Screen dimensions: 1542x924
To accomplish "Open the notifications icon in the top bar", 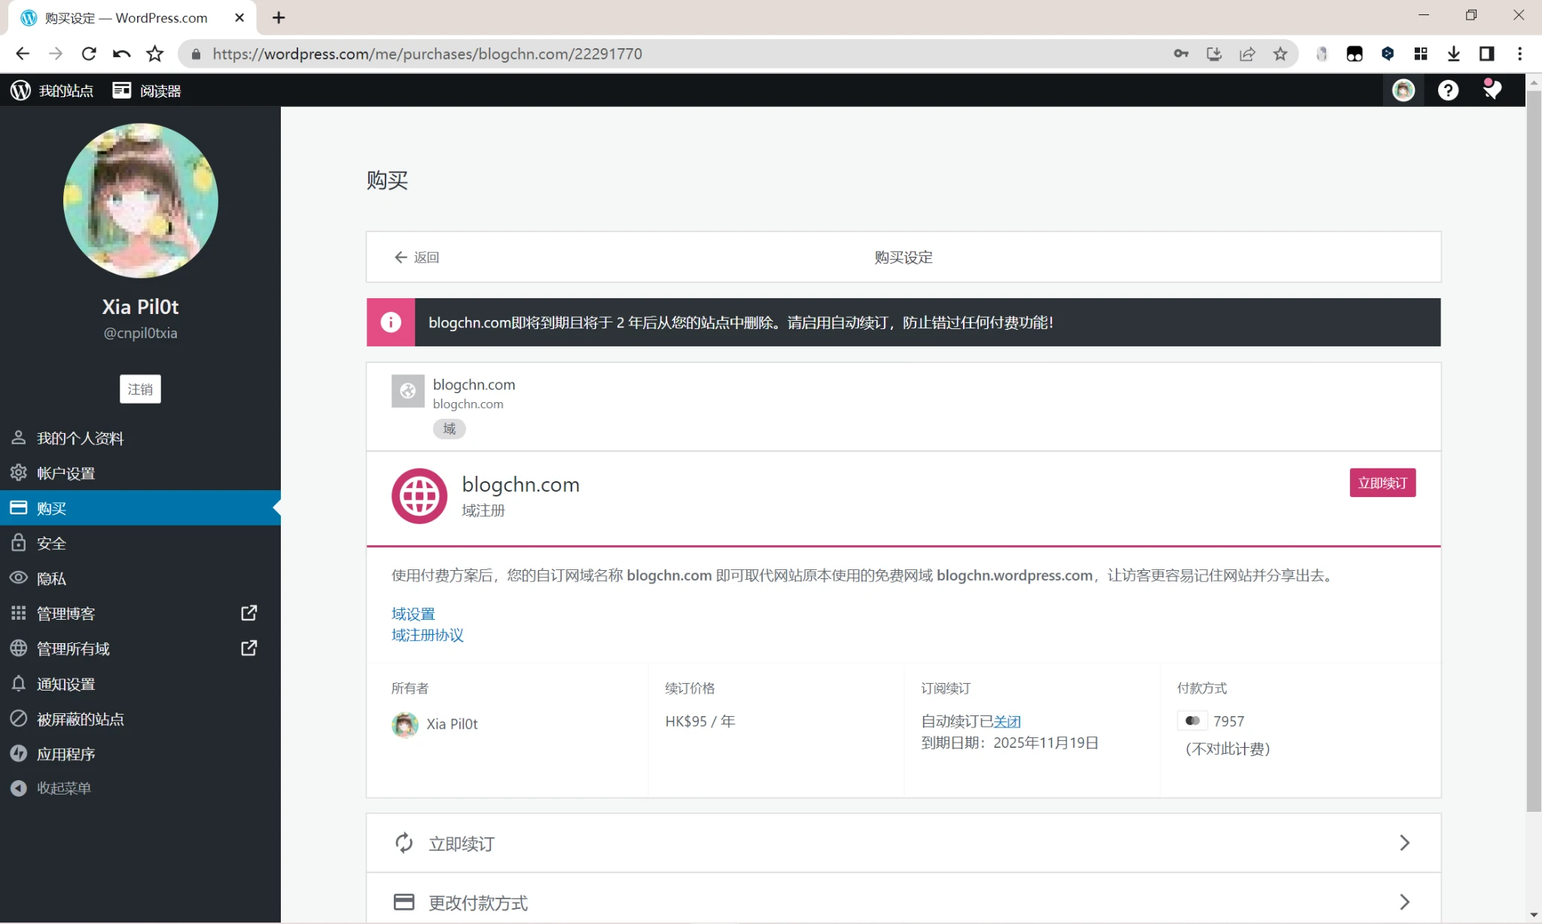I will 1492,90.
